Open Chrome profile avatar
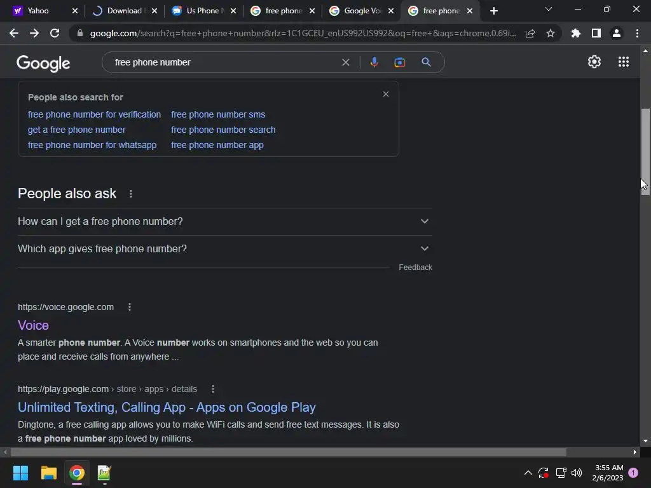 pos(617,33)
